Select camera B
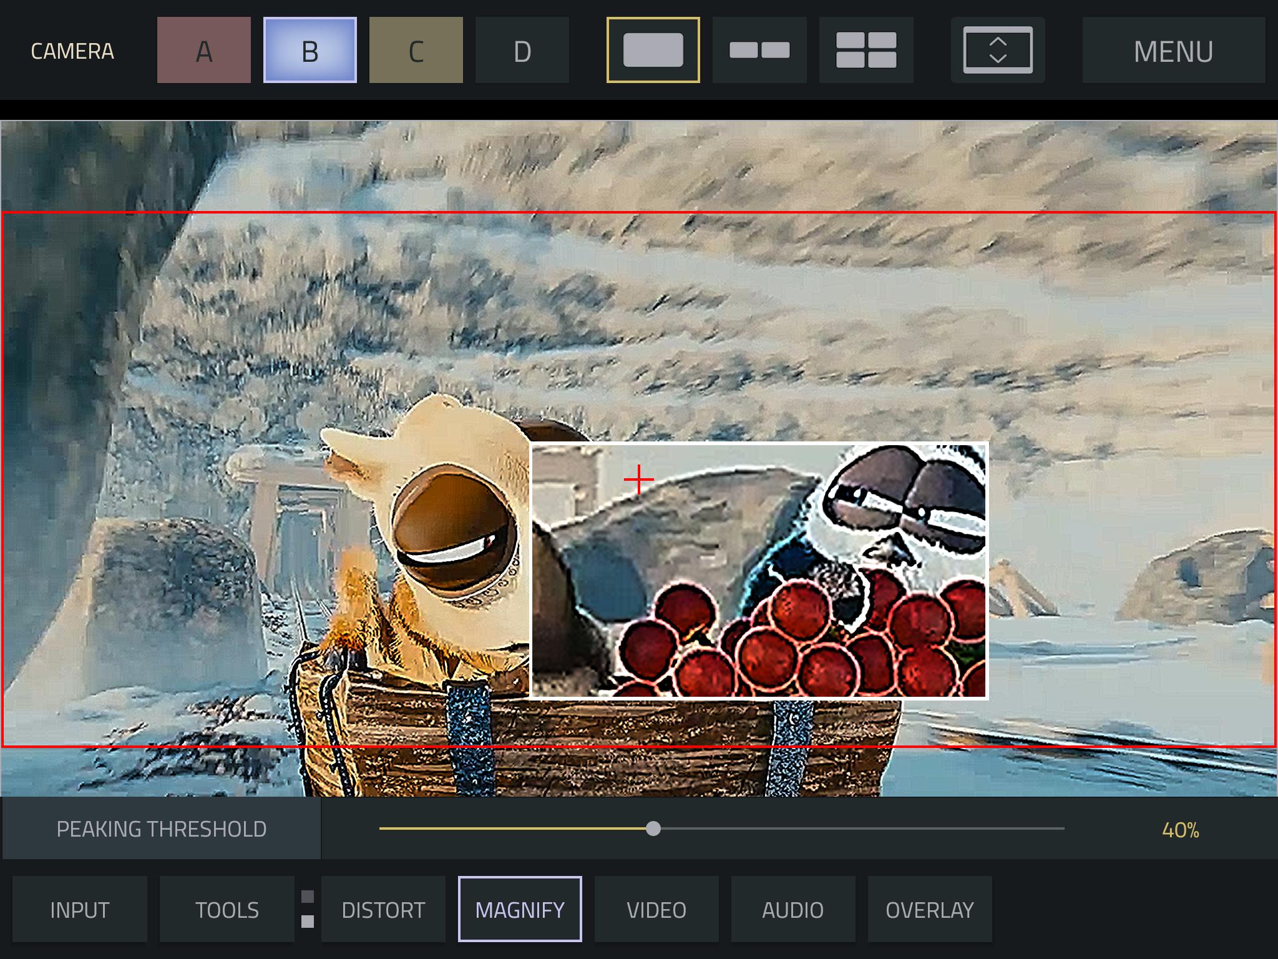 pyautogui.click(x=310, y=50)
